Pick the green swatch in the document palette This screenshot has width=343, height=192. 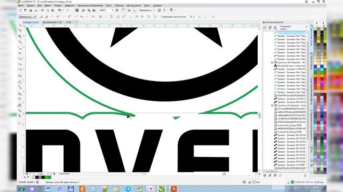47,178
